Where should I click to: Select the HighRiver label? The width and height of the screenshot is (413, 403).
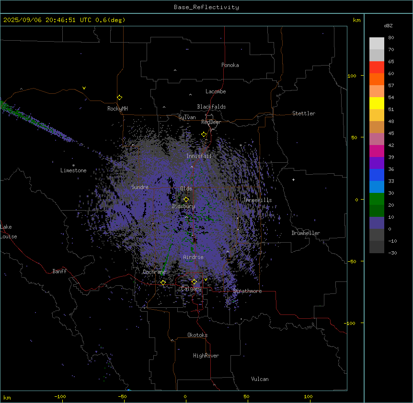[x=206, y=356]
